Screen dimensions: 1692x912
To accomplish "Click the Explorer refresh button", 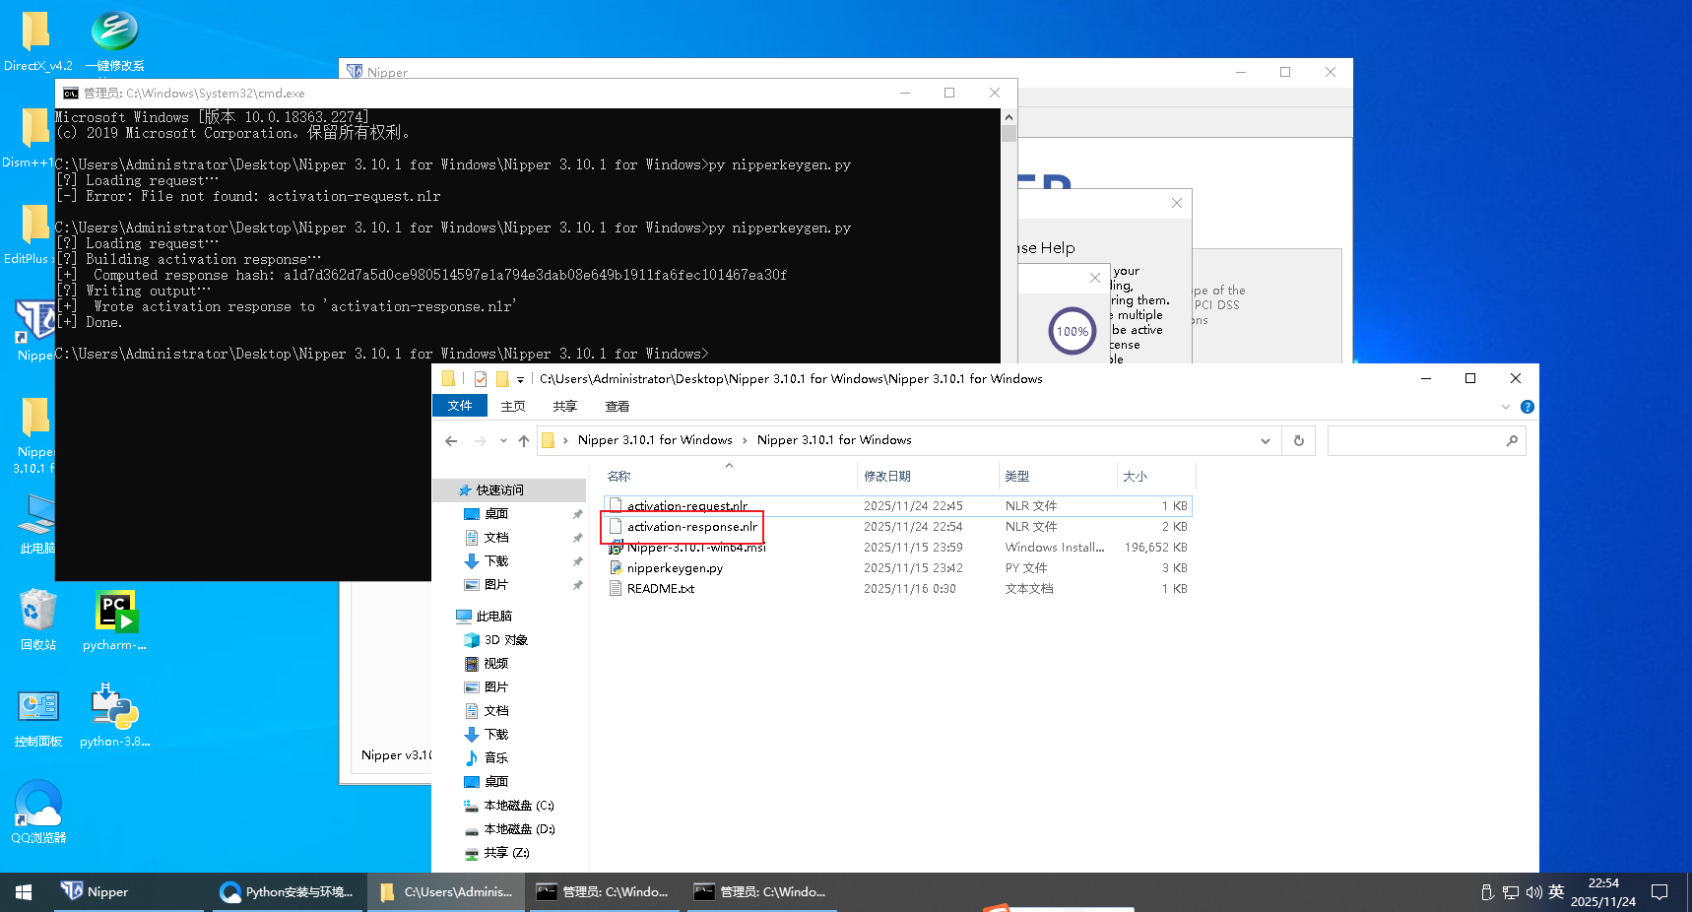I will [x=1298, y=441].
